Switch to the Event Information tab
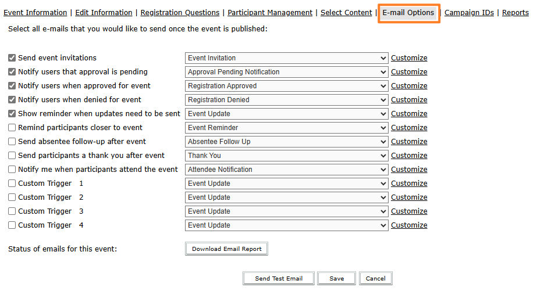555x302 pixels. click(x=35, y=13)
